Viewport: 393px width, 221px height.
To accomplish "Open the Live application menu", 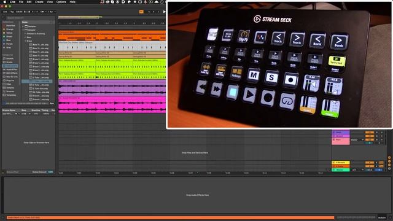I will 12,2.
